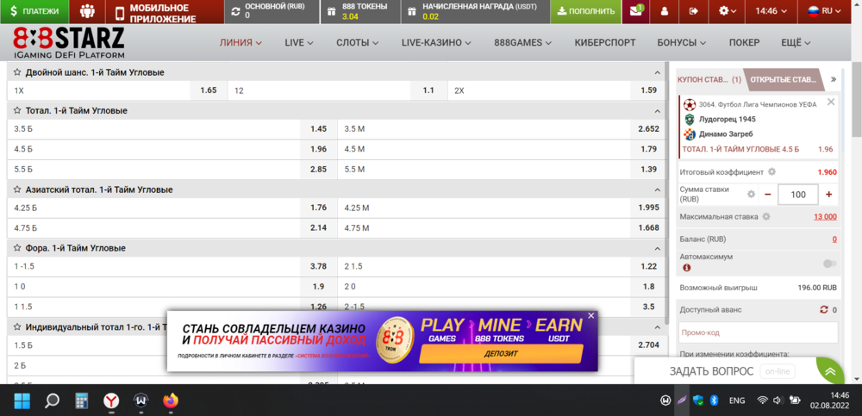The height and width of the screenshot is (416, 862).
Task: Open the Линия menu
Action: click(240, 42)
